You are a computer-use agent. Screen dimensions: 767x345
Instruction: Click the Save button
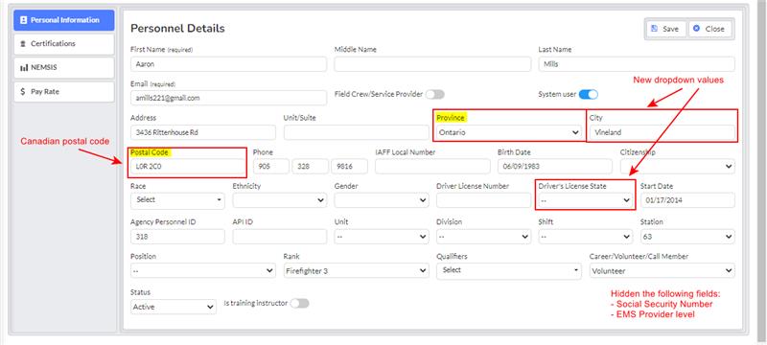(x=665, y=29)
